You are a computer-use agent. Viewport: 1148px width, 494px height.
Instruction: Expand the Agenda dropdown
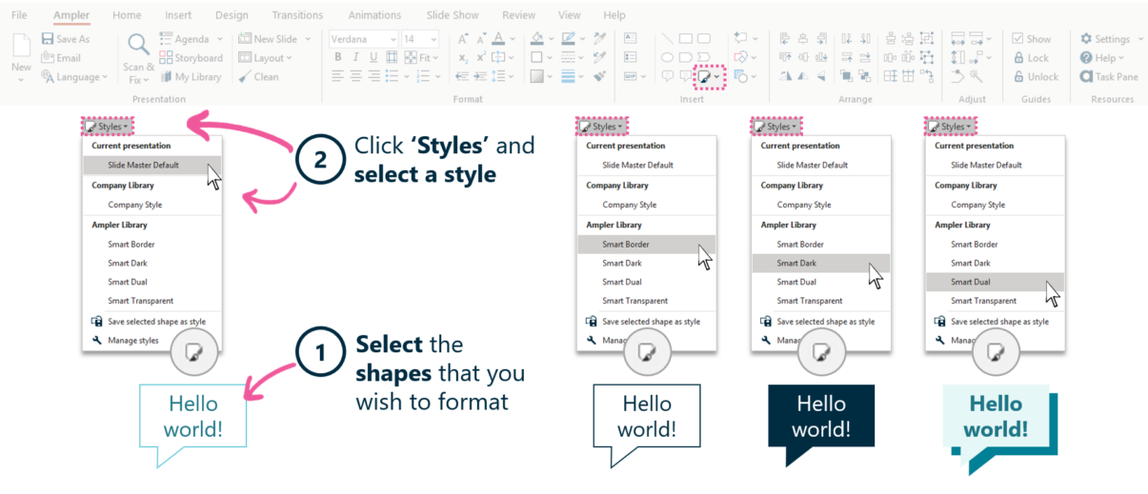click(219, 39)
